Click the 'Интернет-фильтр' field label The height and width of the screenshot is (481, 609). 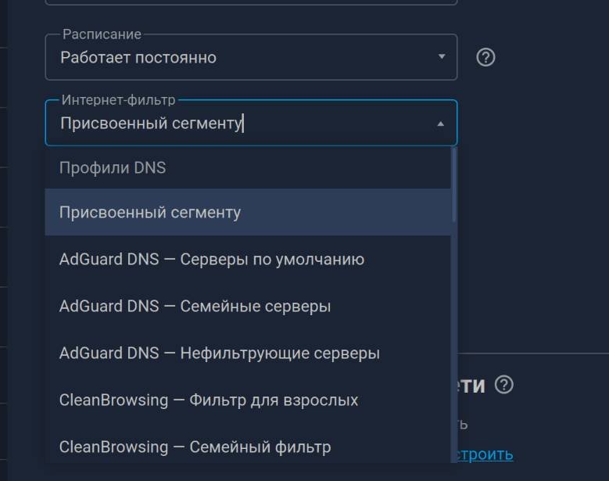tap(119, 100)
